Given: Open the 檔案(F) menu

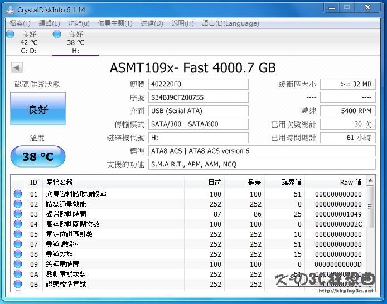Looking at the screenshot, I should coord(20,23).
